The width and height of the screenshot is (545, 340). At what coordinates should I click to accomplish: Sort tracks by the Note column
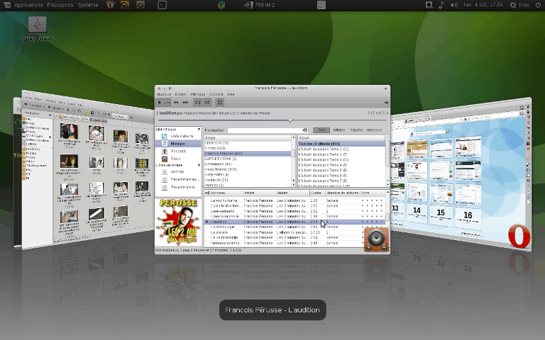tap(373, 193)
